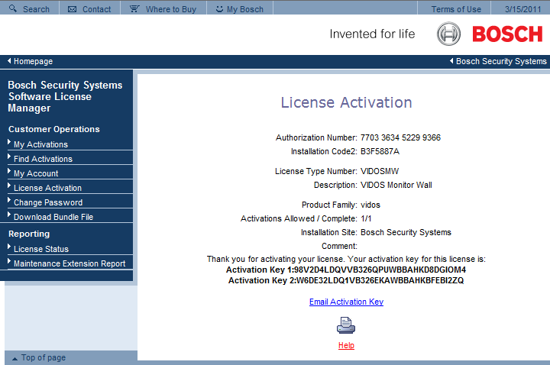The width and height of the screenshot is (550, 365).
Task: Open Search in top bar
Action: 36,9
